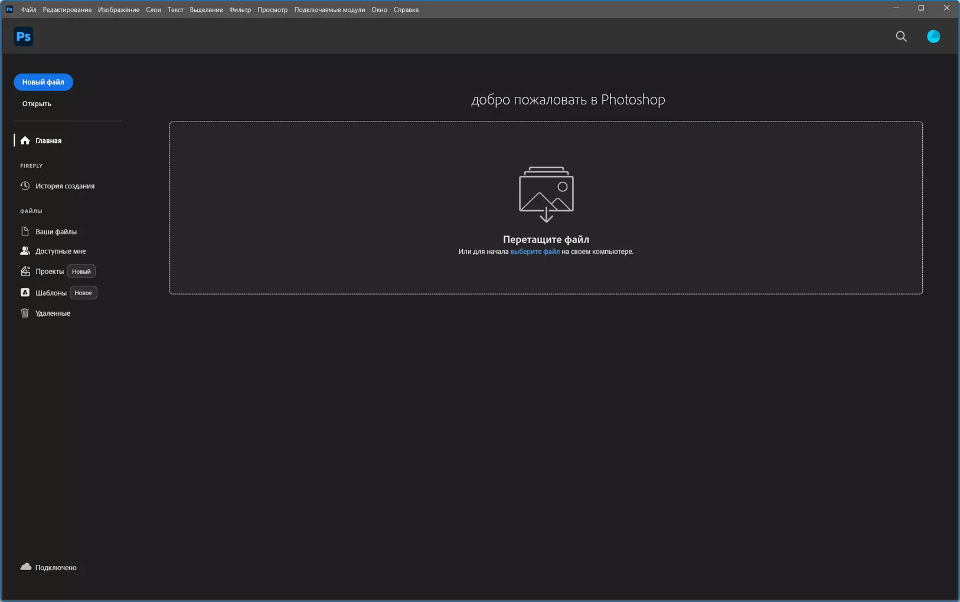Click the templates icon beside Шаблоны
This screenshot has width=960, height=602.
[25, 293]
